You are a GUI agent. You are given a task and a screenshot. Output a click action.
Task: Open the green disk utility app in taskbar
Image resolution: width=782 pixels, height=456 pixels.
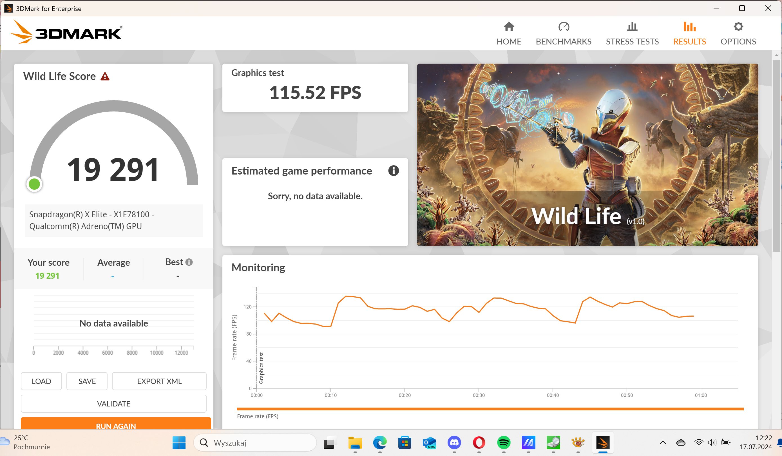(x=553, y=443)
